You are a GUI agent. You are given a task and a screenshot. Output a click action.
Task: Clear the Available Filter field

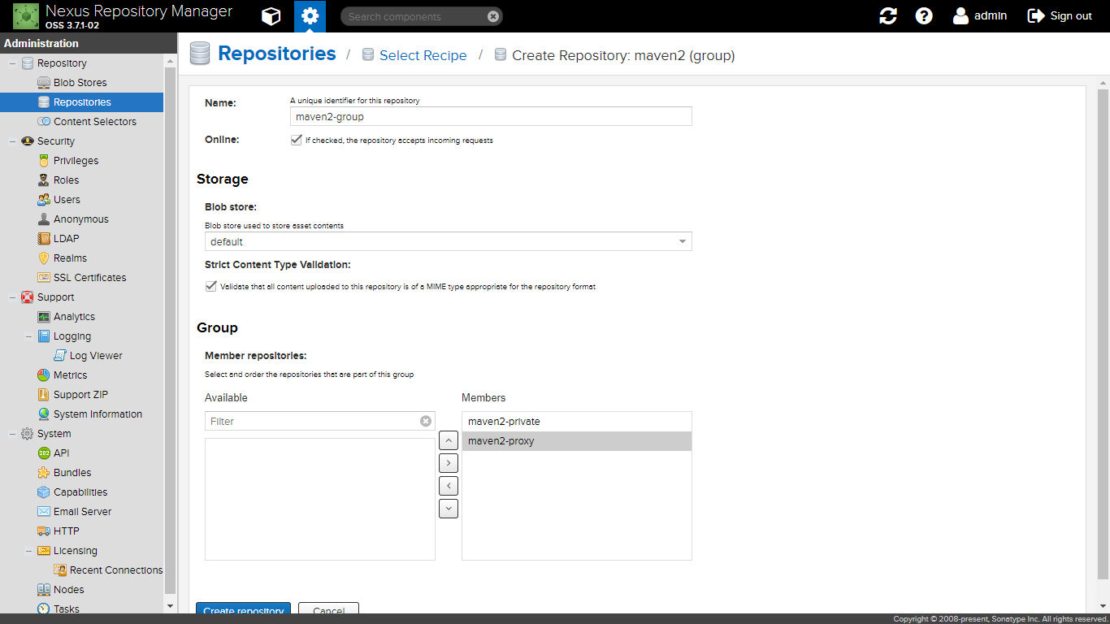pyautogui.click(x=426, y=421)
